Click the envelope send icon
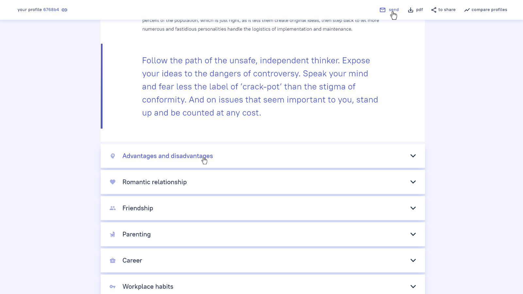The image size is (523, 294). click(x=382, y=10)
